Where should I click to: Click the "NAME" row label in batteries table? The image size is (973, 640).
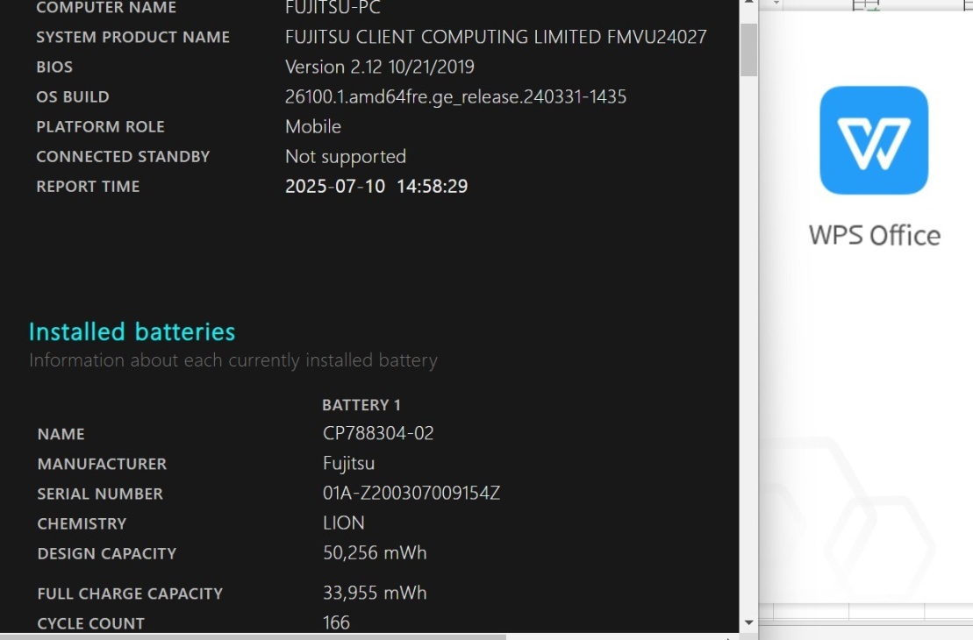(x=61, y=434)
